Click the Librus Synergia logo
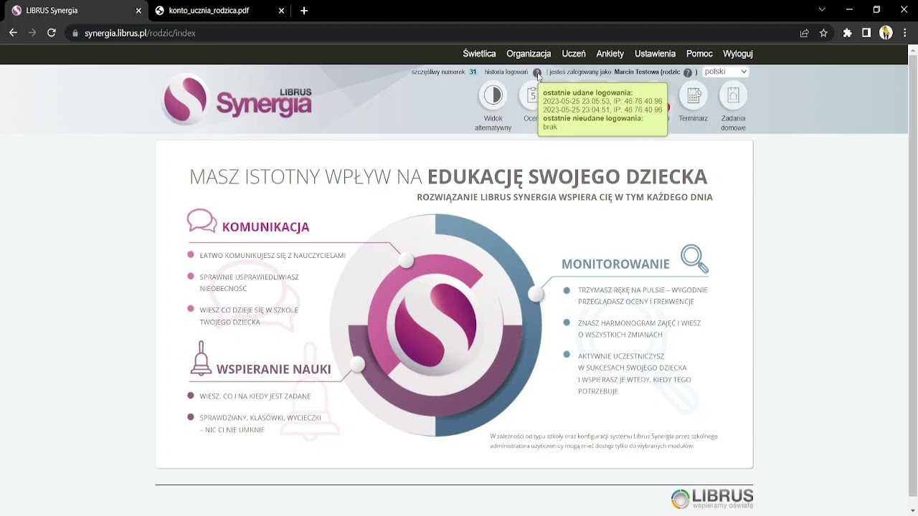Image resolution: width=918 pixels, height=516 pixels. (x=237, y=99)
